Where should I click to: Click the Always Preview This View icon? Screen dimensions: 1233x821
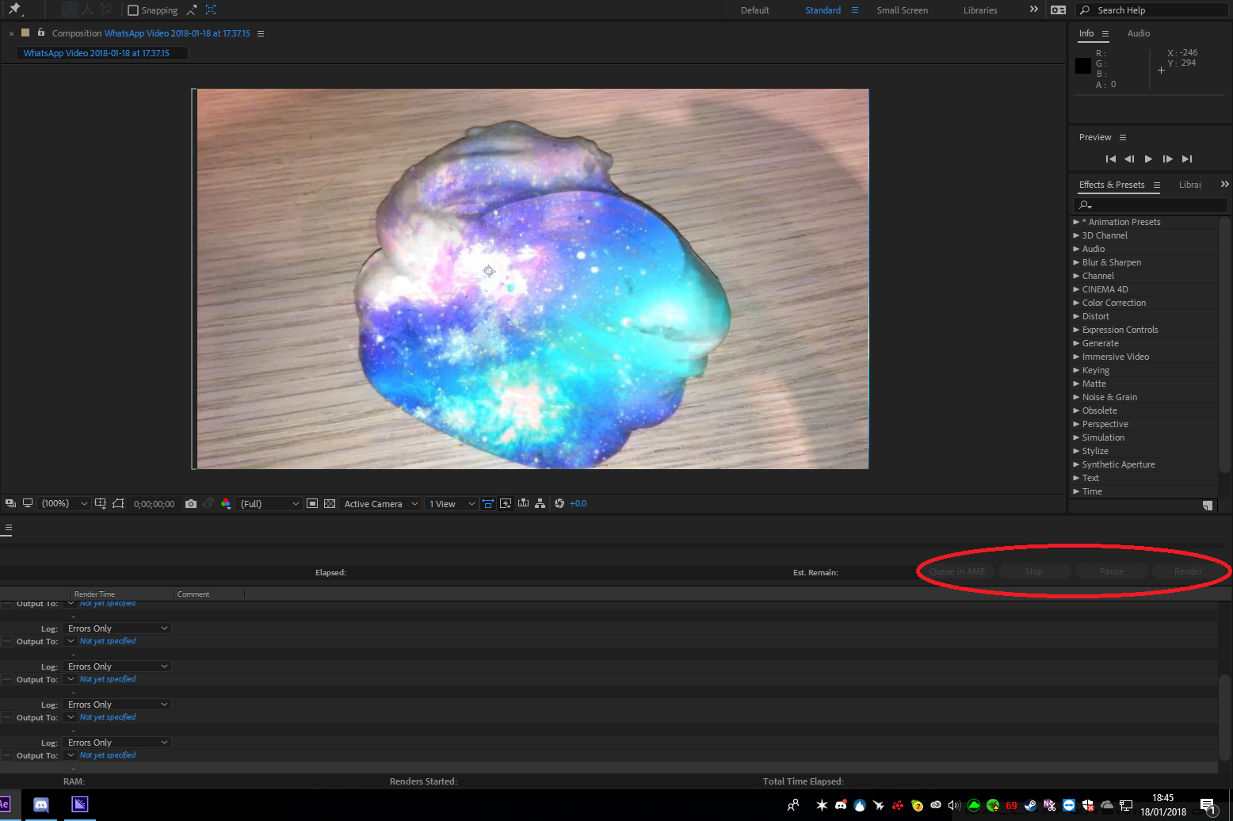[x=10, y=503]
